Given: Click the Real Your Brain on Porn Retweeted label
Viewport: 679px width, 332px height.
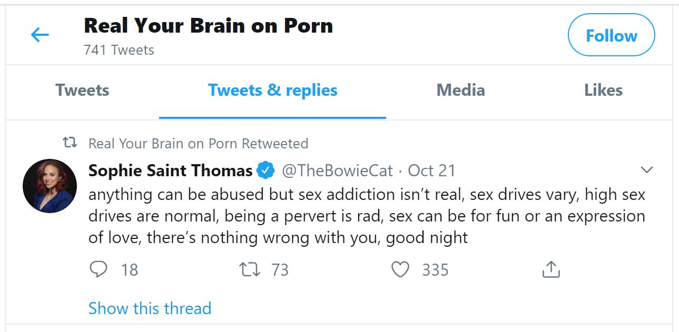Looking at the screenshot, I should pyautogui.click(x=198, y=143).
